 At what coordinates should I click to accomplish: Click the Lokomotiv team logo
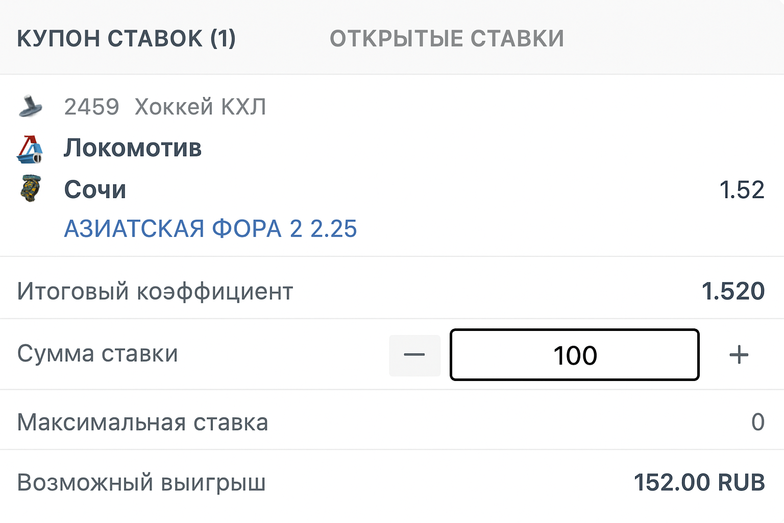30,149
